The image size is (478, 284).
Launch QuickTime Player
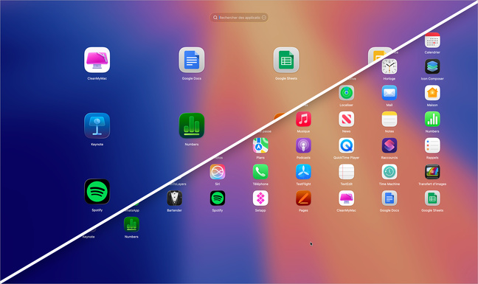[346, 145]
